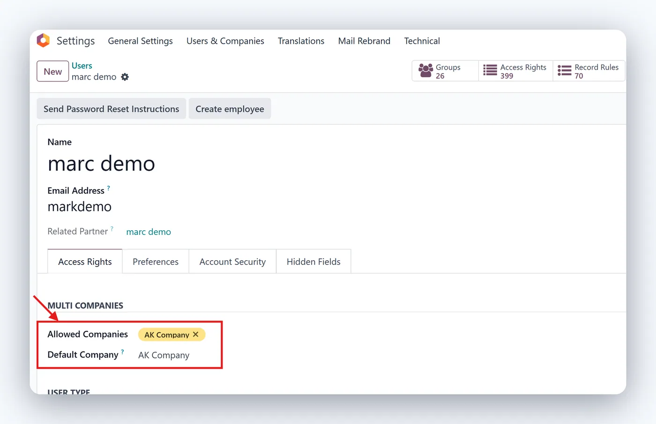The height and width of the screenshot is (424, 656).
Task: Open the Record Rules 70 stat button
Action: 589,71
